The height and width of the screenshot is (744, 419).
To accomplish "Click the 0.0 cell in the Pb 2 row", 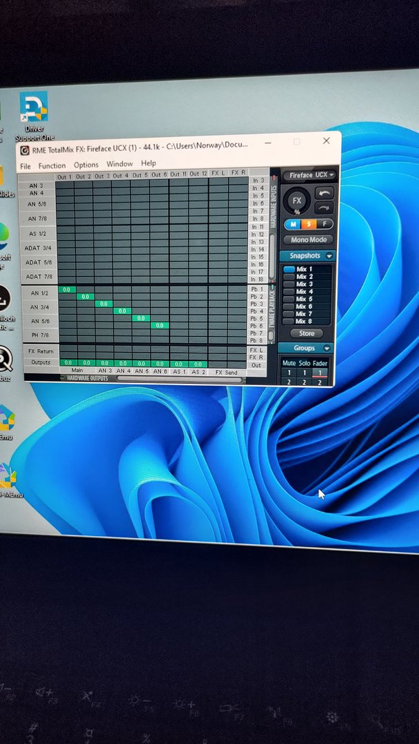I will (x=85, y=297).
